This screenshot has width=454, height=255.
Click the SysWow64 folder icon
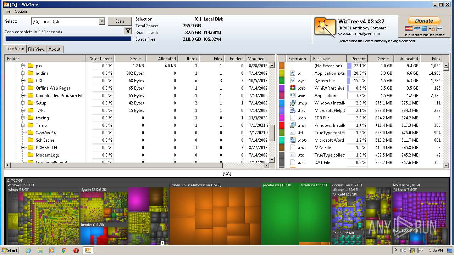(x=30, y=132)
